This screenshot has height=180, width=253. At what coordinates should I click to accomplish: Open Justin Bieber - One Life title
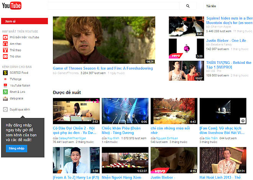click(x=226, y=41)
